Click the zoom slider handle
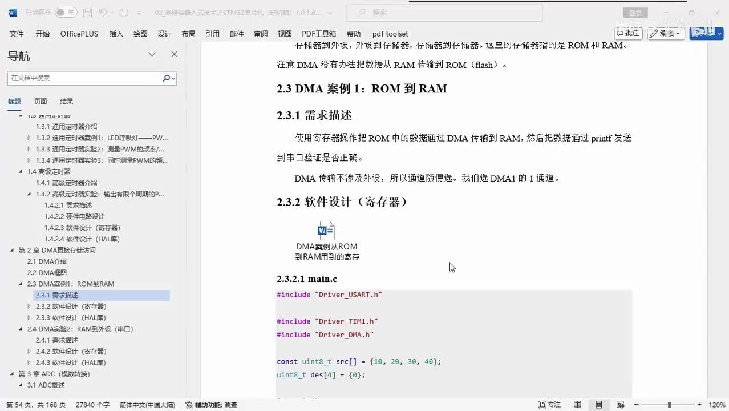Image resolution: width=729 pixels, height=411 pixels. [669, 405]
